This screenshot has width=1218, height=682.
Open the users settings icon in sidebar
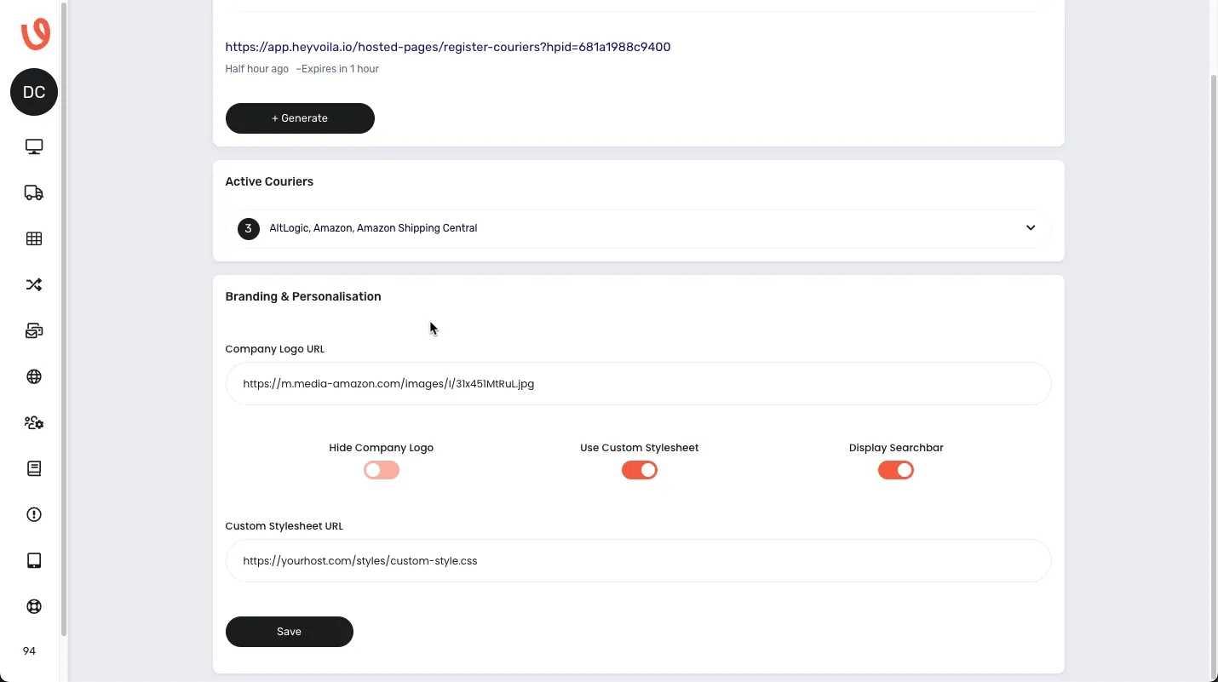(x=34, y=422)
